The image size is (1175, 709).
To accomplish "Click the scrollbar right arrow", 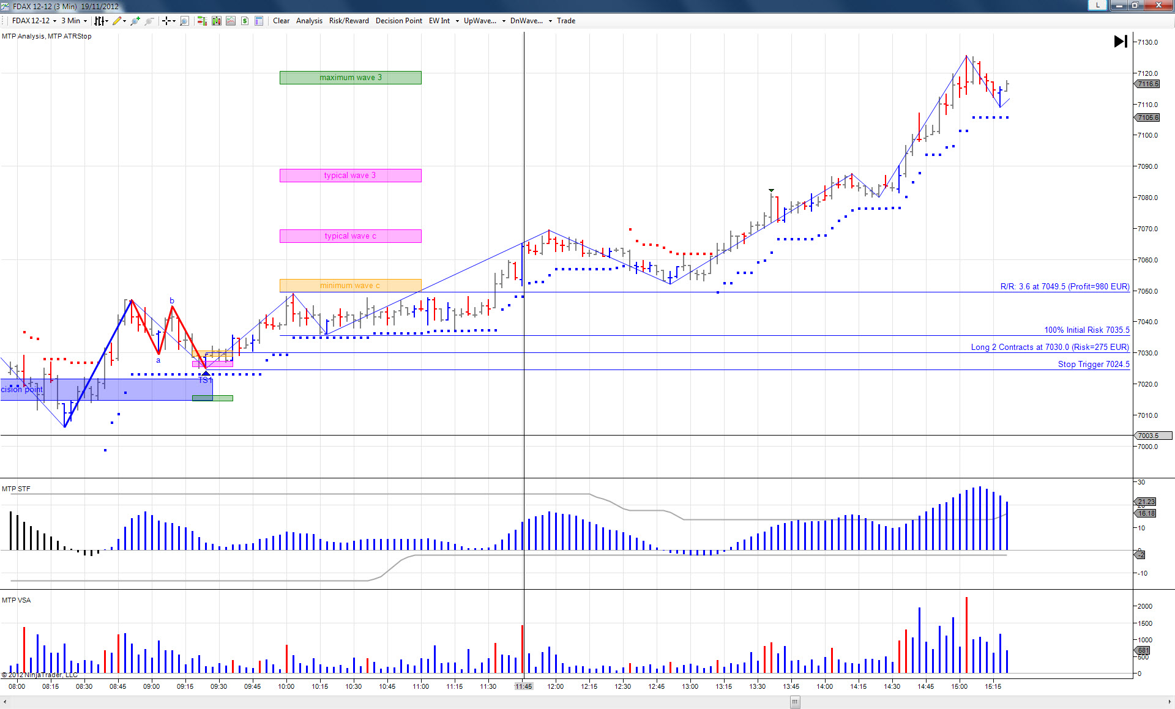I will [1169, 702].
